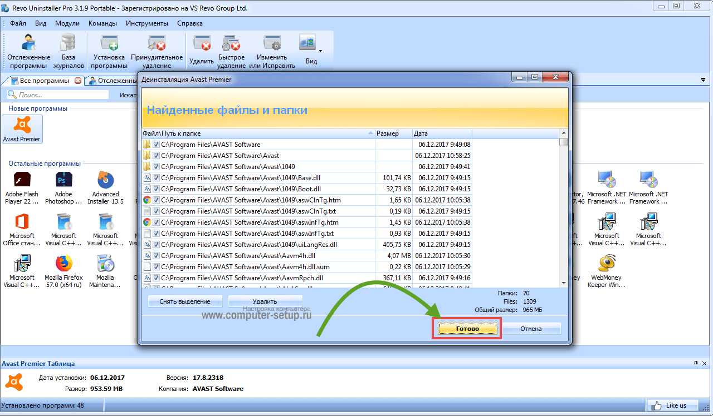Viewport: 713px width, 416px height.
Task: Open the Инструменты menu
Action: (x=146, y=23)
